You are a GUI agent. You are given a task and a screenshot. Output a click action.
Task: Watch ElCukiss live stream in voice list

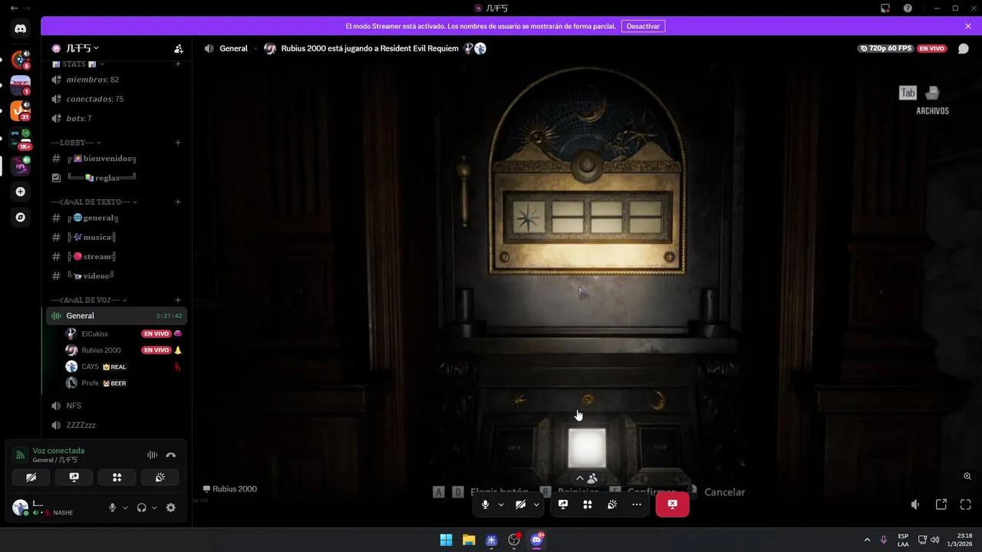(124, 333)
